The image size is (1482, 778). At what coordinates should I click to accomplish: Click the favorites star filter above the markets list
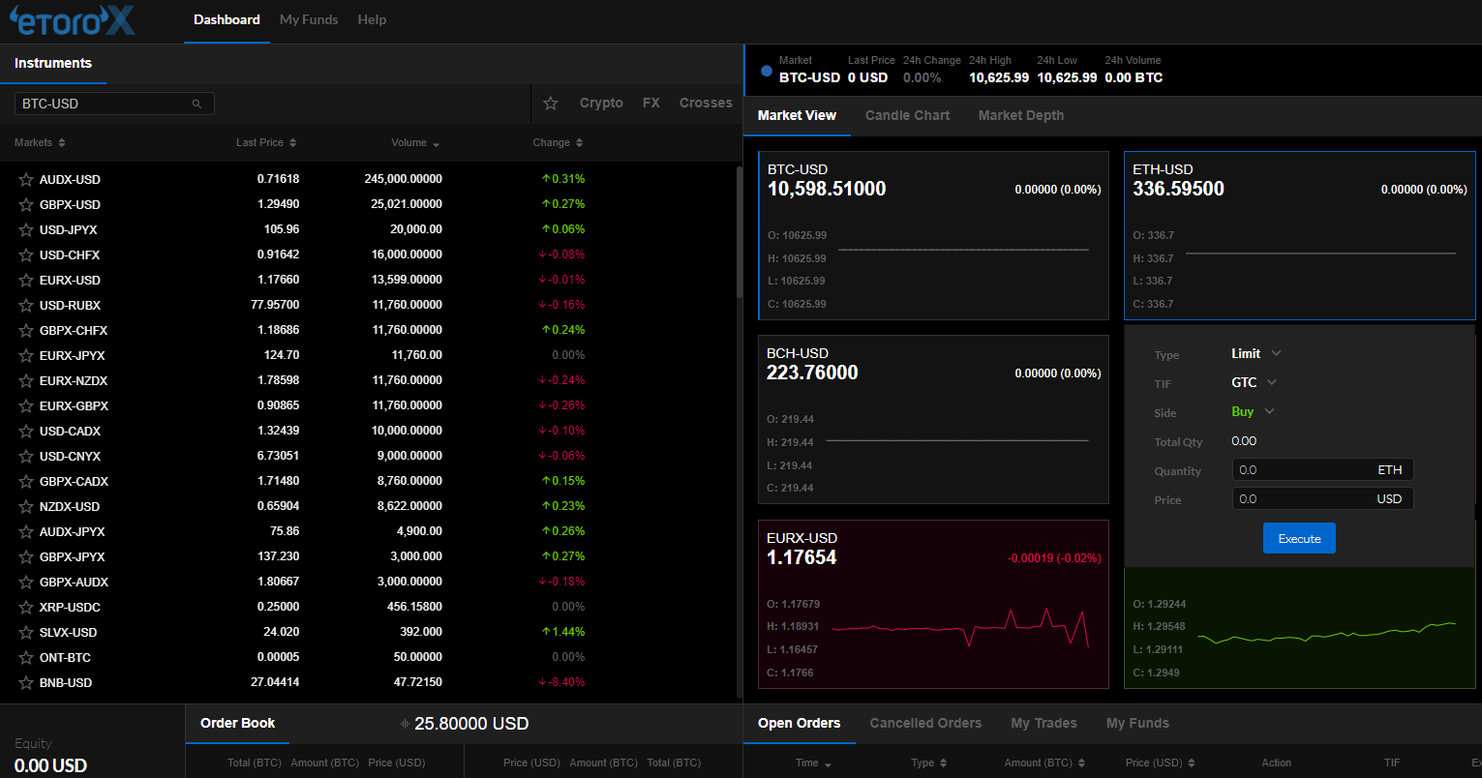click(x=550, y=103)
